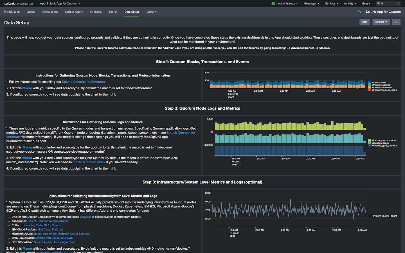405x253 pixels.
Task: Click the system metric line chart
Action: [x=289, y=210]
